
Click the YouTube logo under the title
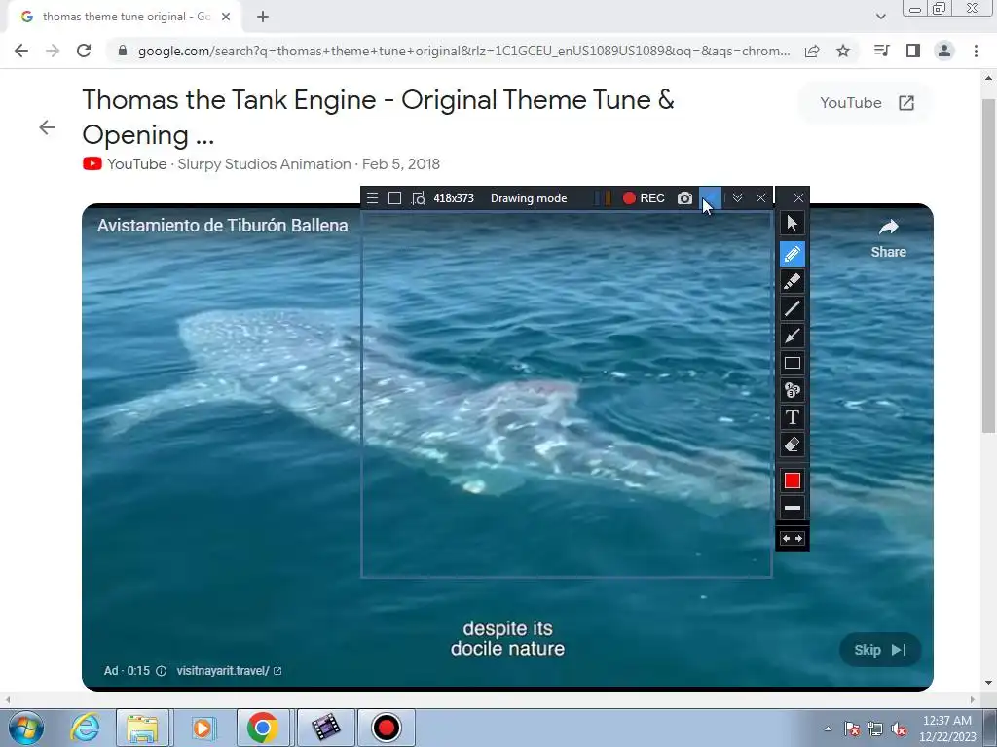pos(92,163)
